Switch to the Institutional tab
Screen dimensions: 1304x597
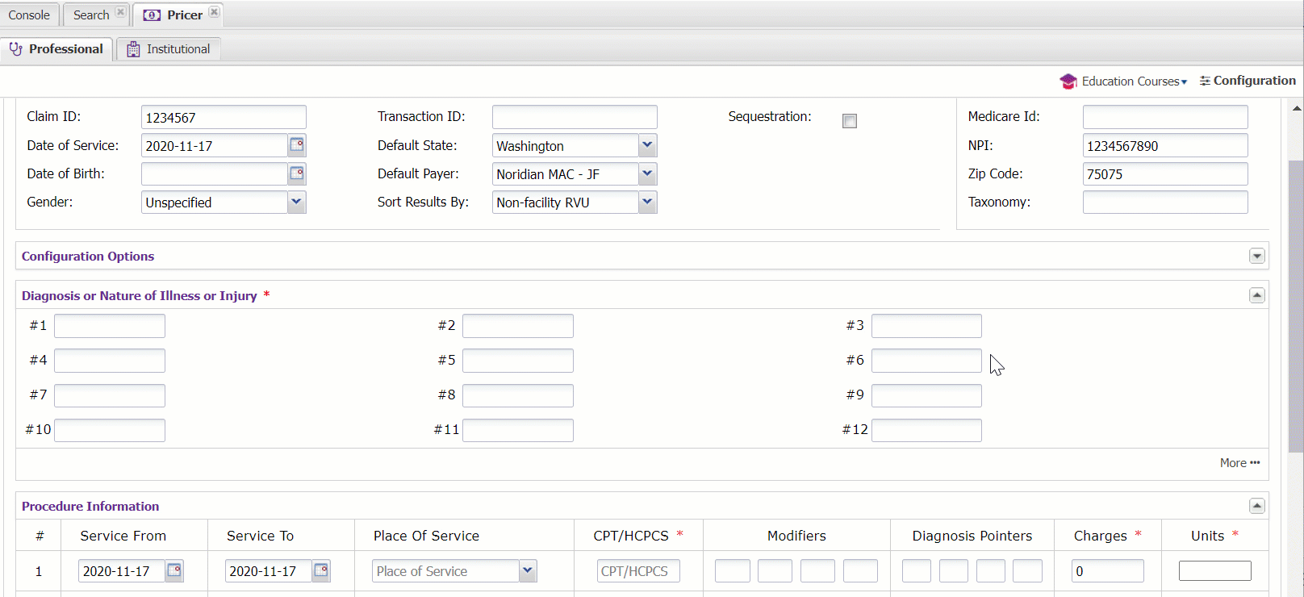point(169,49)
